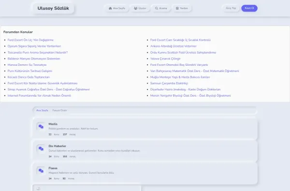
Task: Open Diyarbakır Hazro Jinekolog topic
Action: coord(185,89)
